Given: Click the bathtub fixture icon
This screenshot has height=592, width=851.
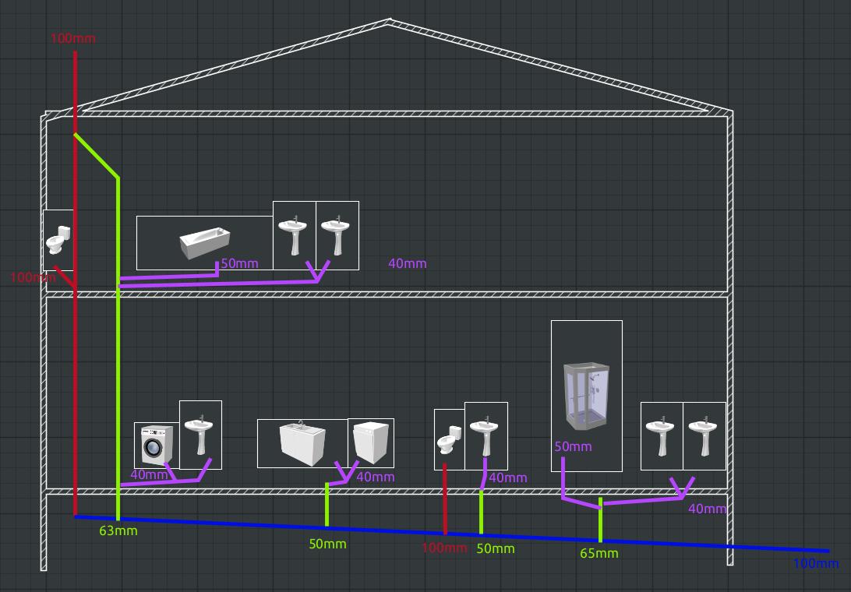Looking at the screenshot, I should click(203, 243).
